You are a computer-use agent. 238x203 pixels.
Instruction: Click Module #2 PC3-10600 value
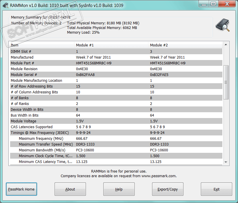[x=159, y=150]
